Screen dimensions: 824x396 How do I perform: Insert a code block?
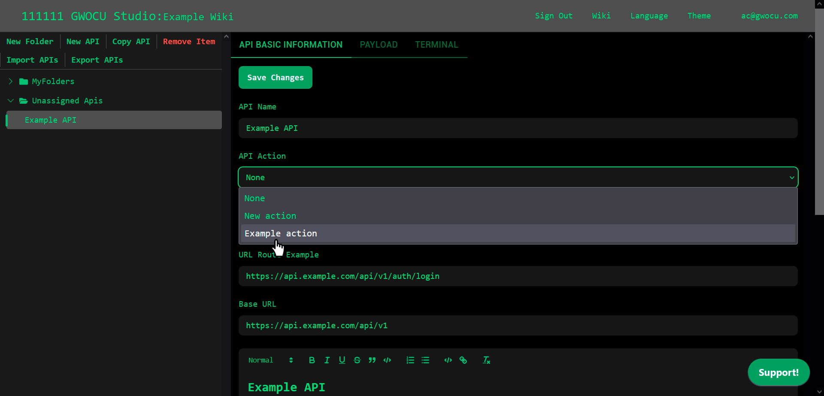[x=448, y=360]
